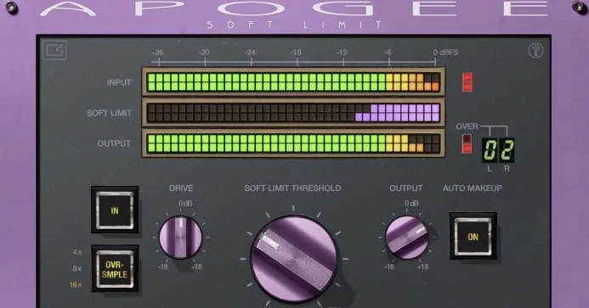The width and height of the screenshot is (589, 308).
Task: Click the AUTO MAKEUP label
Action: [473, 188]
